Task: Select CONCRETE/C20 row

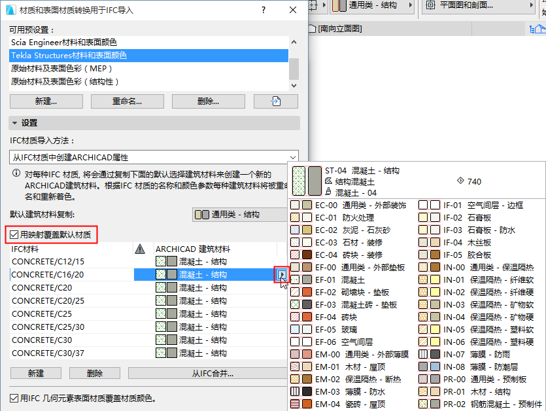Action: click(x=148, y=287)
